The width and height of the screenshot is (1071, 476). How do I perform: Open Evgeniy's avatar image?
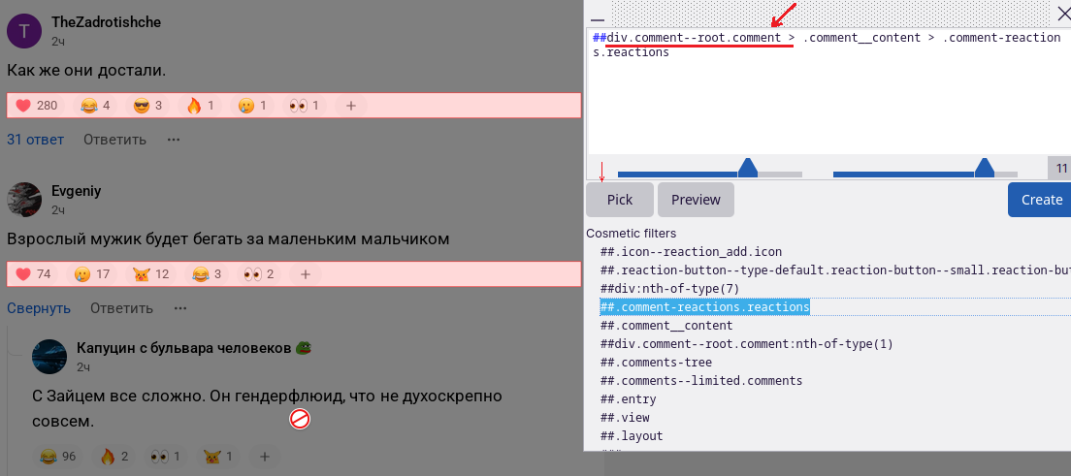pos(24,200)
